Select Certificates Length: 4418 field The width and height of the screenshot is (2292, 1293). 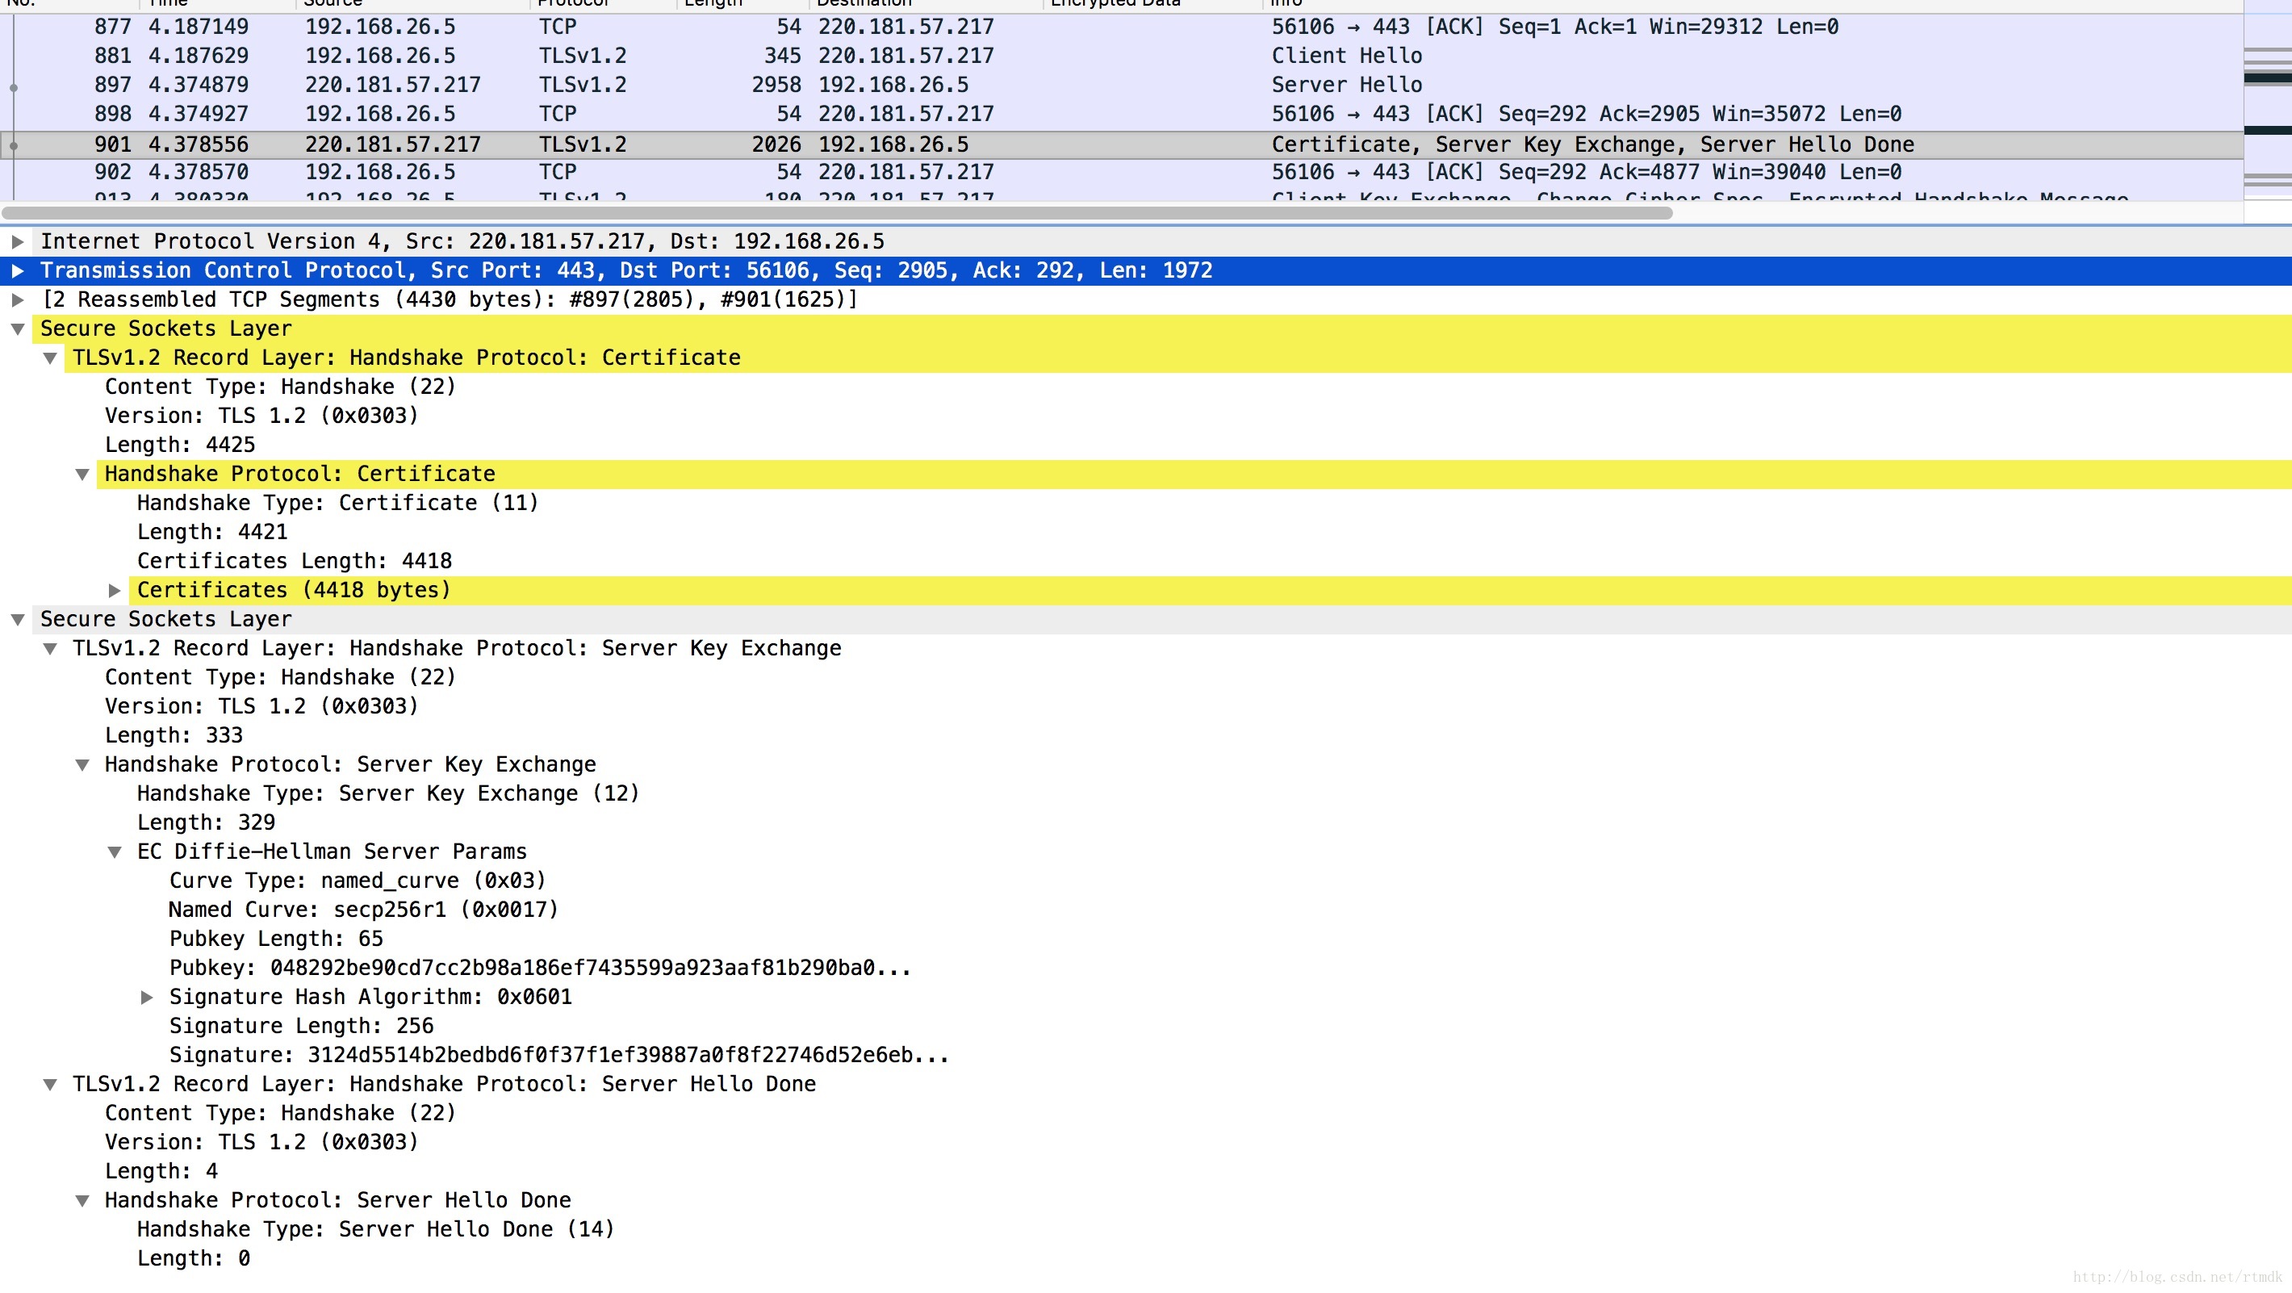point(295,562)
